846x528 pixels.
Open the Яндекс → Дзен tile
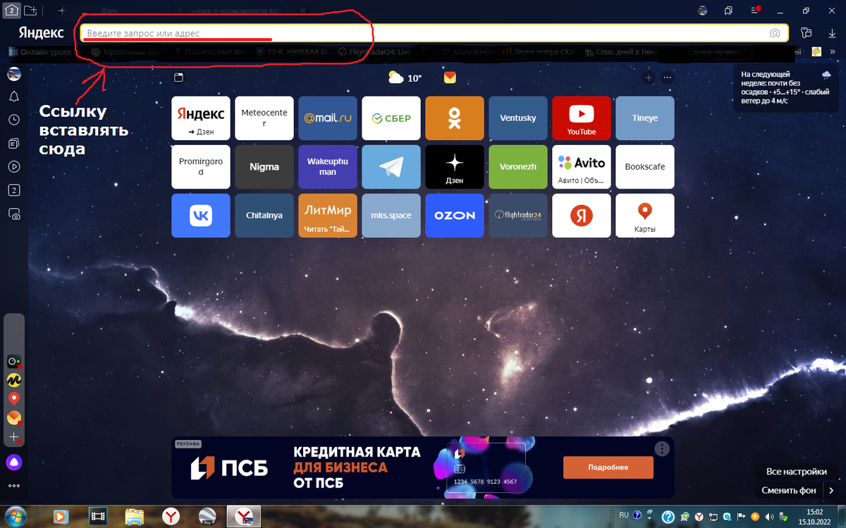tap(201, 118)
